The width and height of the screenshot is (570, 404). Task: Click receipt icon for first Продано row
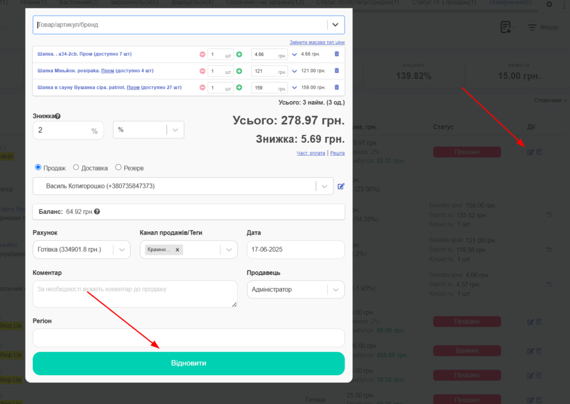tap(539, 152)
